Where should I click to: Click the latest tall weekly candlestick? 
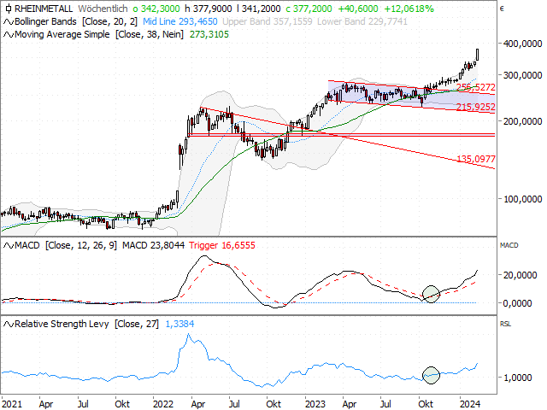(x=477, y=55)
